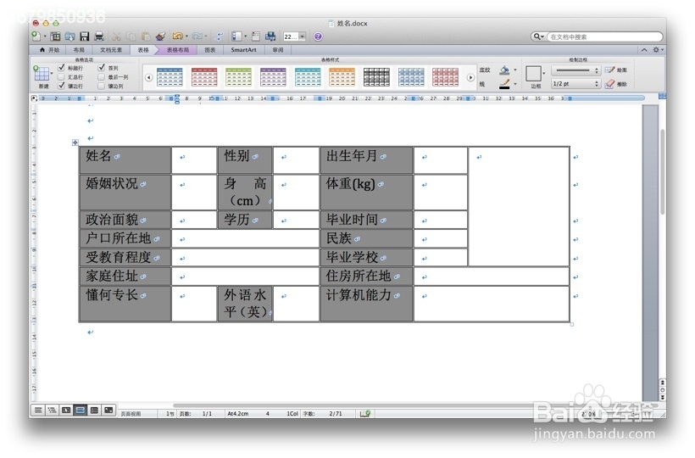
Task: Apply the red table style thumbnail
Action: pos(204,76)
